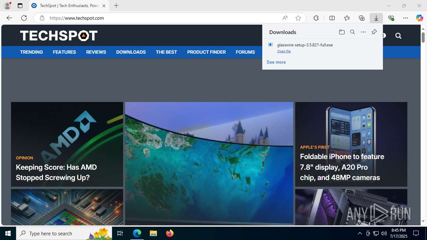
Task: Refresh the TechSpot page
Action: pyautogui.click(x=24, y=18)
